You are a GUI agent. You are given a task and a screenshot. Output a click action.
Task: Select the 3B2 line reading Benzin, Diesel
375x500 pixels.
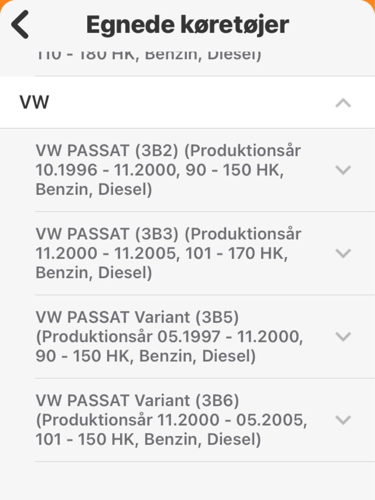point(94,189)
